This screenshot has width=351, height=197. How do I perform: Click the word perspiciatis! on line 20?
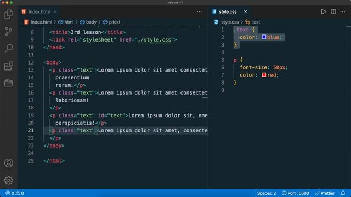(75, 123)
